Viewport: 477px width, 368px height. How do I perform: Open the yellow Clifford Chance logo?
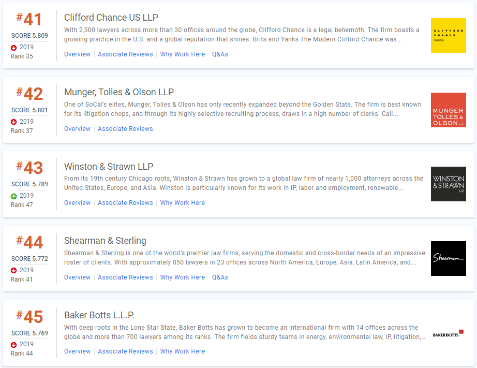coord(449,35)
